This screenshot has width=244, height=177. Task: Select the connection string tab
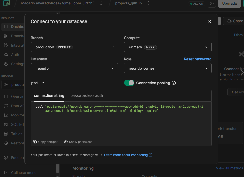click(49, 95)
